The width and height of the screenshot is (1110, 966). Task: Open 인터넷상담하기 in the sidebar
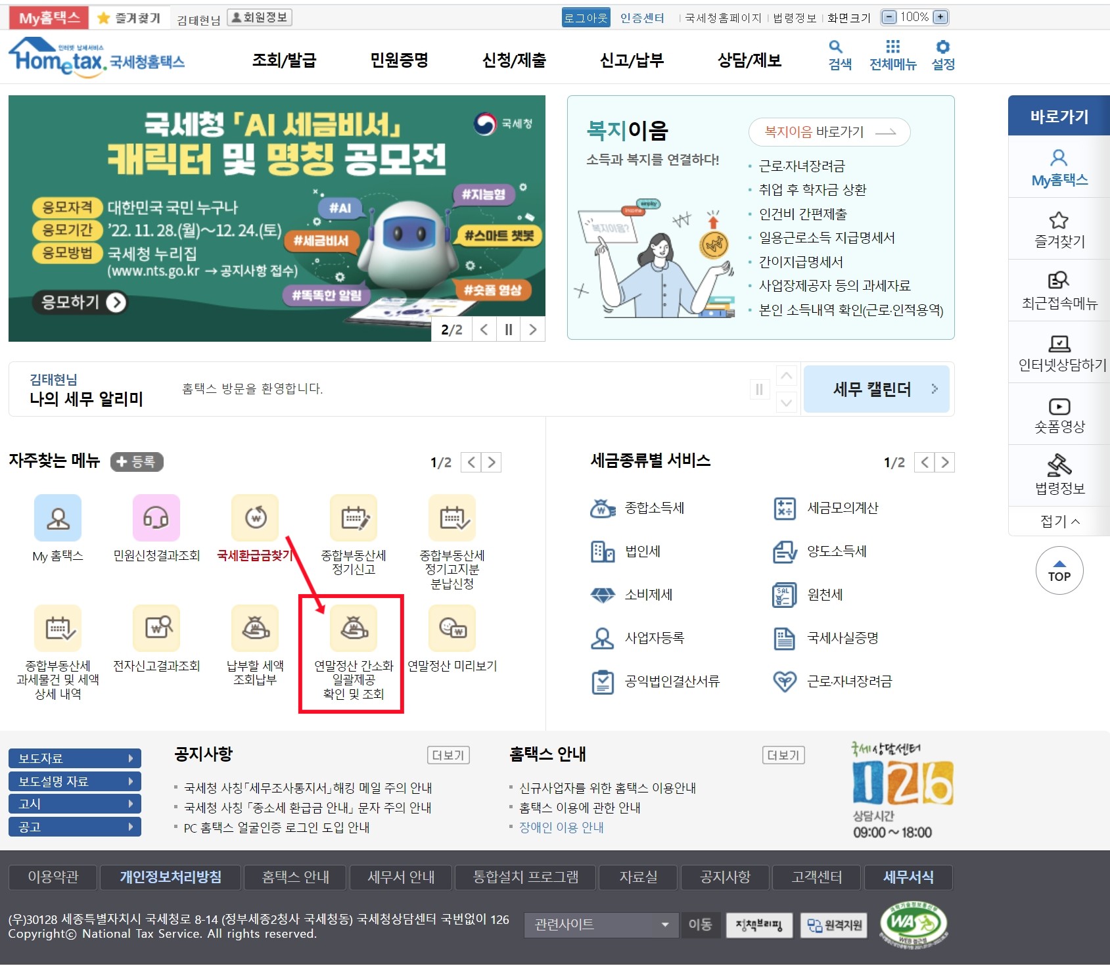(x=1059, y=353)
